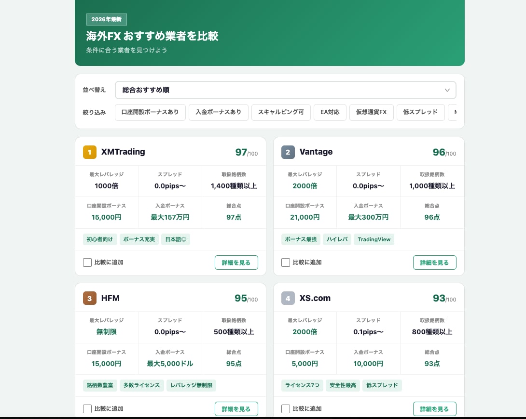Click the 安全性最高 tag
526x419 pixels.
click(343, 385)
